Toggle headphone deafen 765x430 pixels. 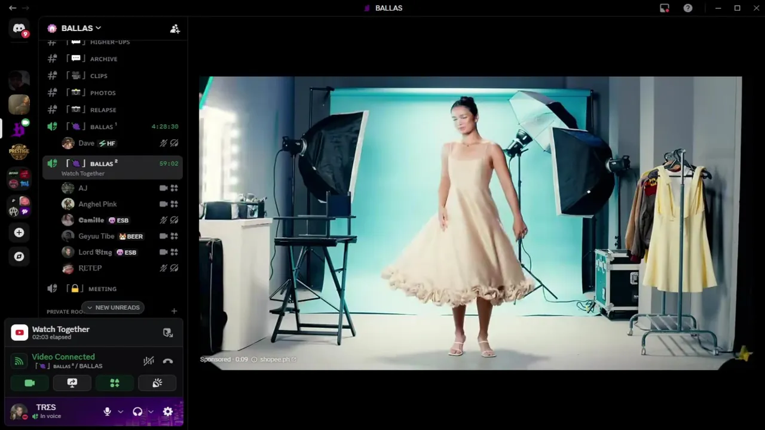pos(137,411)
